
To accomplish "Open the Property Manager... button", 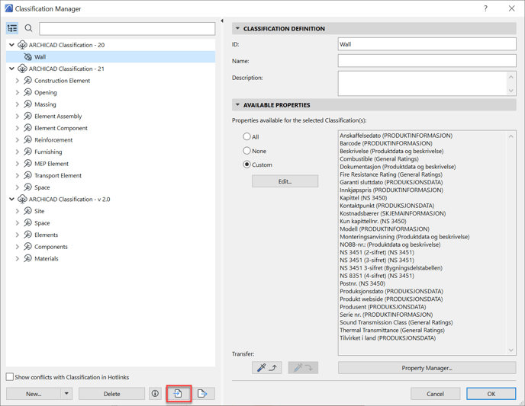I will click(x=427, y=368).
